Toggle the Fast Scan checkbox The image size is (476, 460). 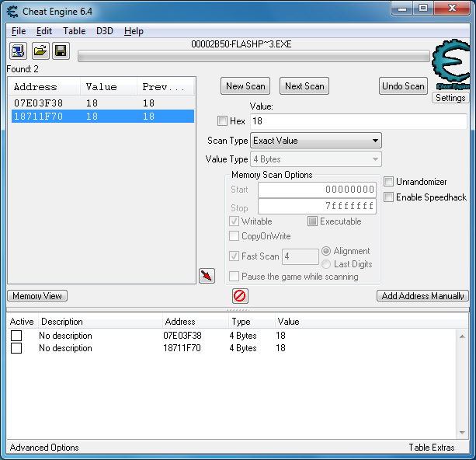234,256
